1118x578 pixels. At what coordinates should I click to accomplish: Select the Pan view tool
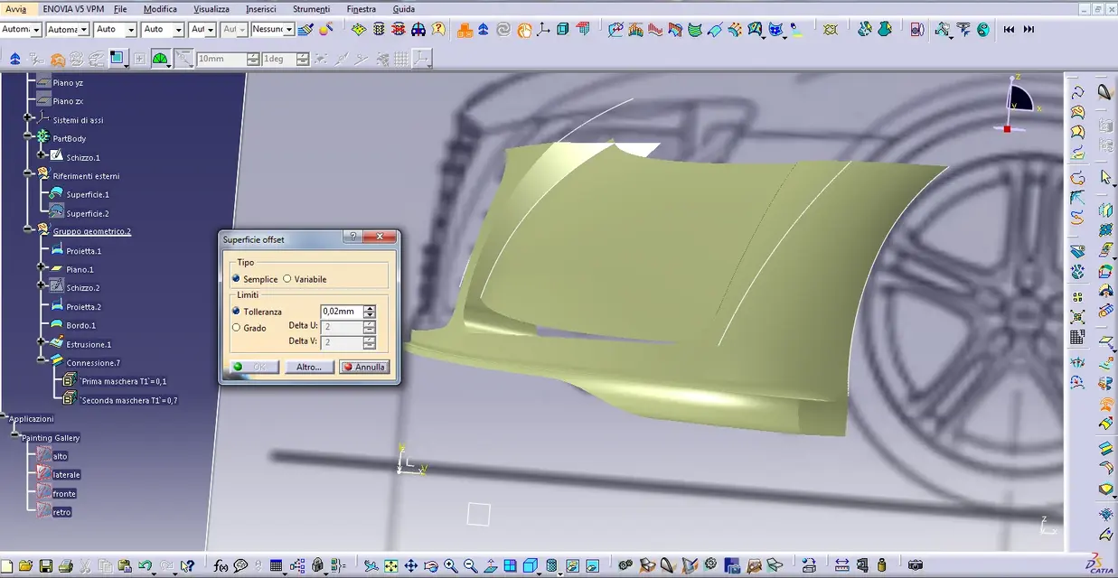click(x=410, y=566)
